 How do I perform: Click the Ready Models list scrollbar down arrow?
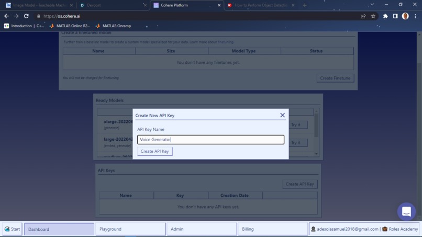point(316,154)
